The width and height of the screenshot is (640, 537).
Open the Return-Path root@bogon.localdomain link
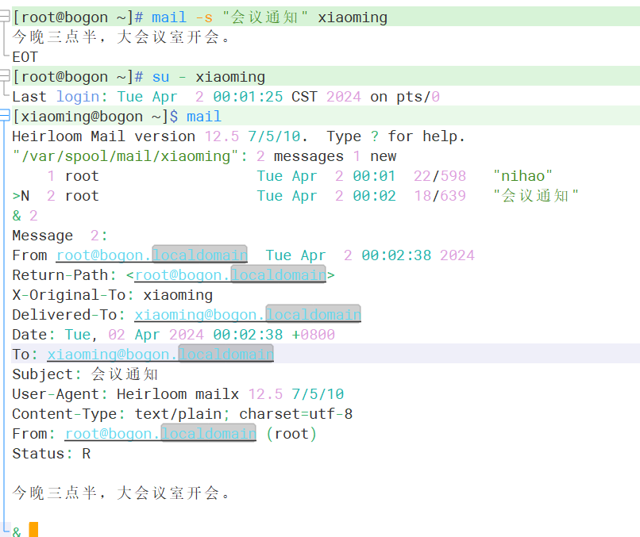(230, 275)
